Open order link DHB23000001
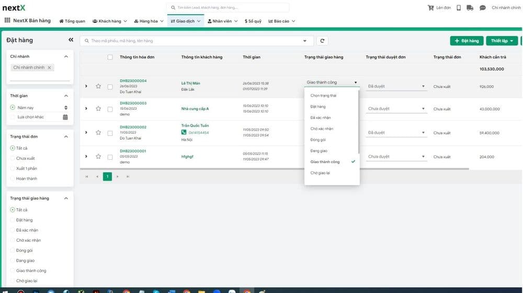523x293 pixels. 133,151
